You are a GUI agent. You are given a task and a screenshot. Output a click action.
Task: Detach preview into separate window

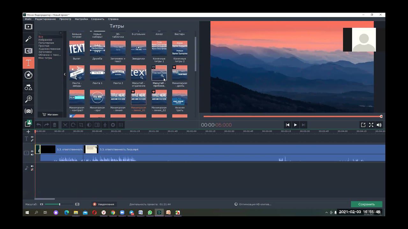pos(363,125)
